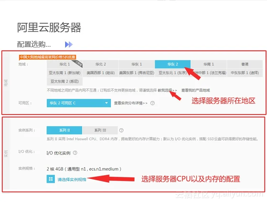This screenshot has height=202, width=267.
Task: Open 请选择实例规格 link
Action: point(72,180)
